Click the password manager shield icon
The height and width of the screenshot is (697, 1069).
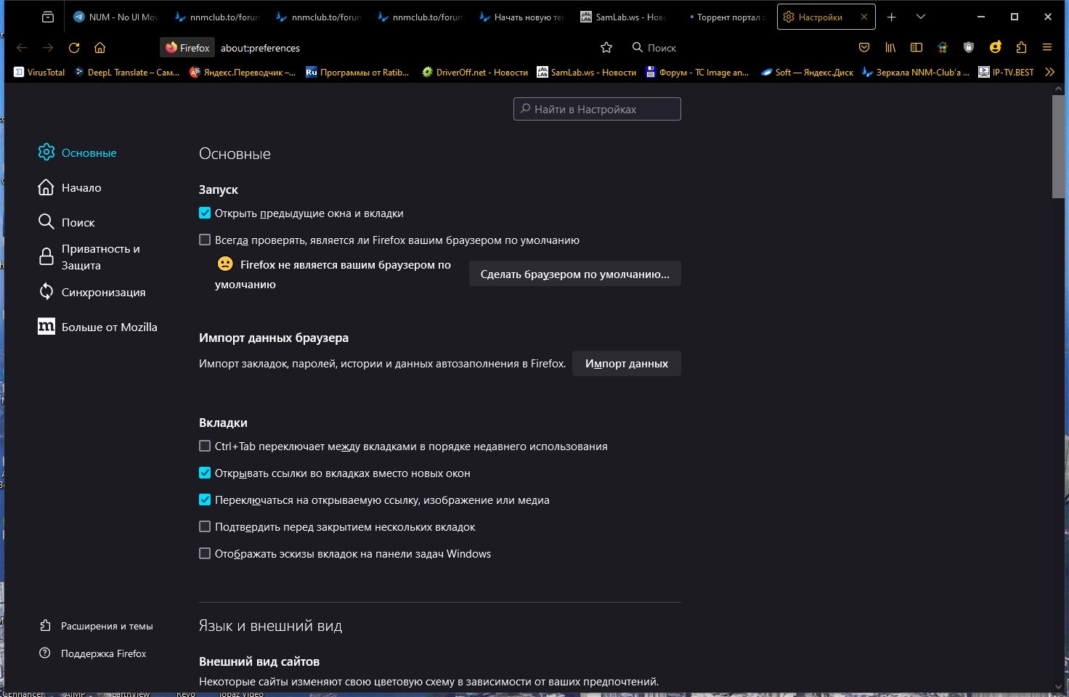tap(968, 47)
